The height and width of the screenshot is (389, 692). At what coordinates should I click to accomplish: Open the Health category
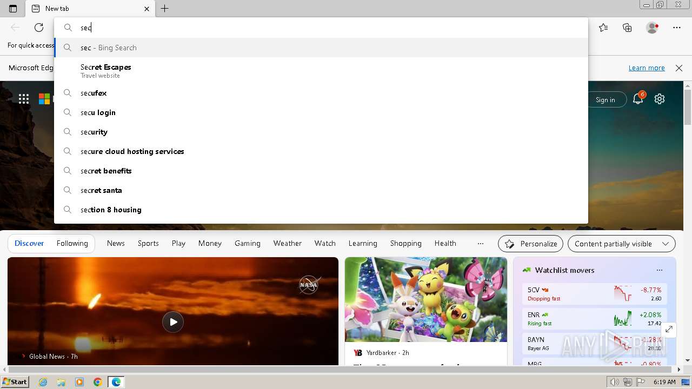click(445, 243)
